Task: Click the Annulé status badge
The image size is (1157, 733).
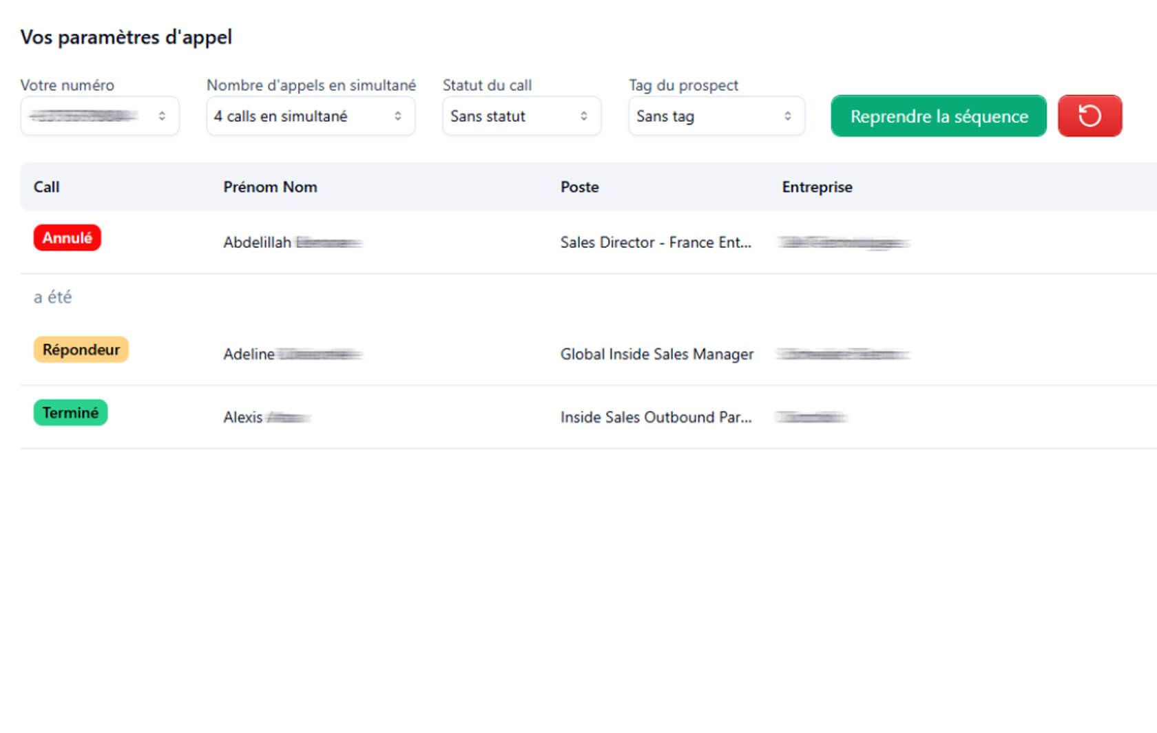Action: 67,237
